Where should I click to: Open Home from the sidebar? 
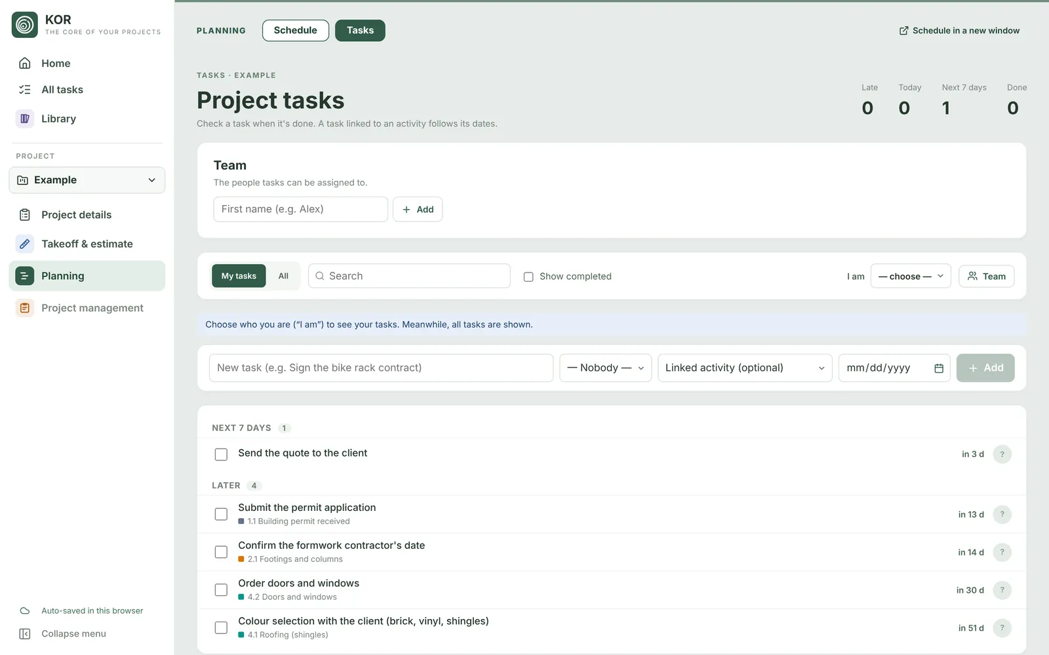point(56,64)
